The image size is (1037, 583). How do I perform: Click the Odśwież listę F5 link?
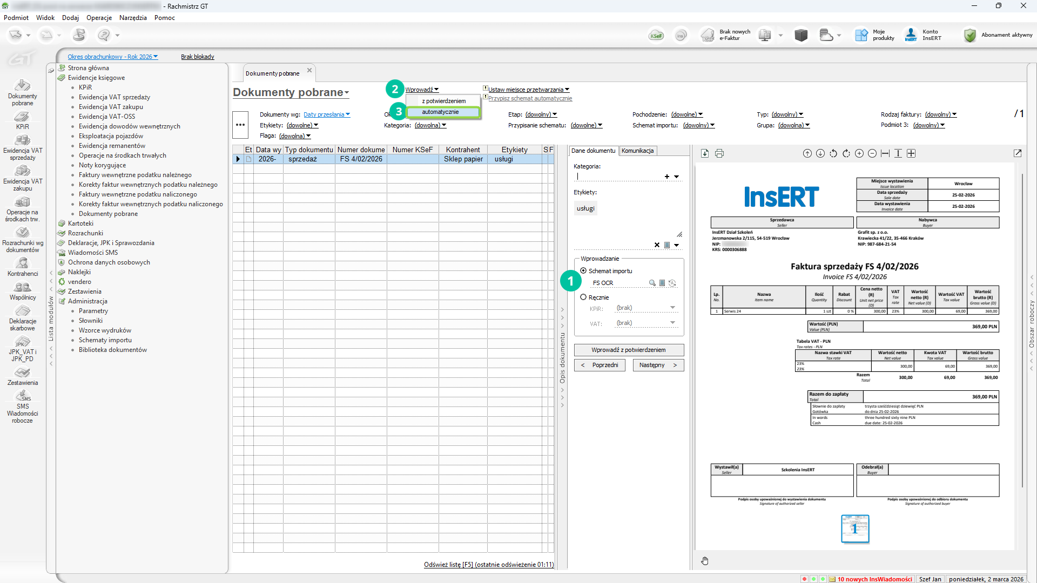[x=488, y=565]
